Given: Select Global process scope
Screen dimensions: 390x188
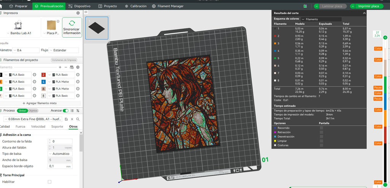Looking at the screenshot, I should 22,111.
